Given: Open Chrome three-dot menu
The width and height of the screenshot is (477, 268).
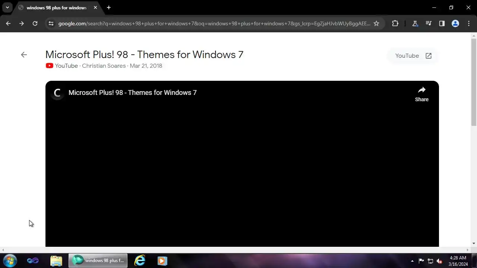Looking at the screenshot, I should (468, 23).
